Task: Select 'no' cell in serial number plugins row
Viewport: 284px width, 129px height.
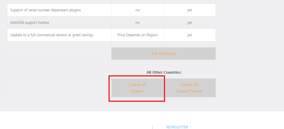Action: click(138, 10)
